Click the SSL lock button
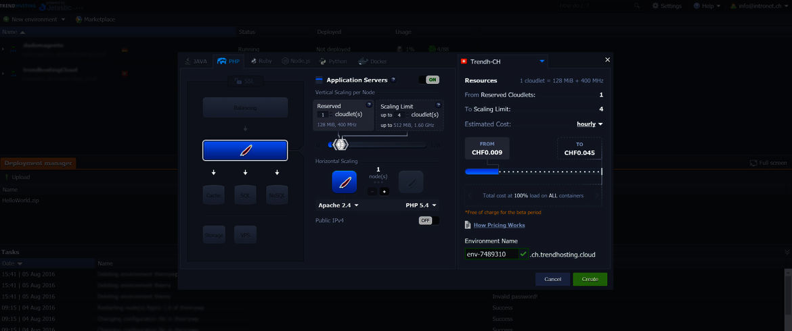This screenshot has width=792, height=331. 246,80
